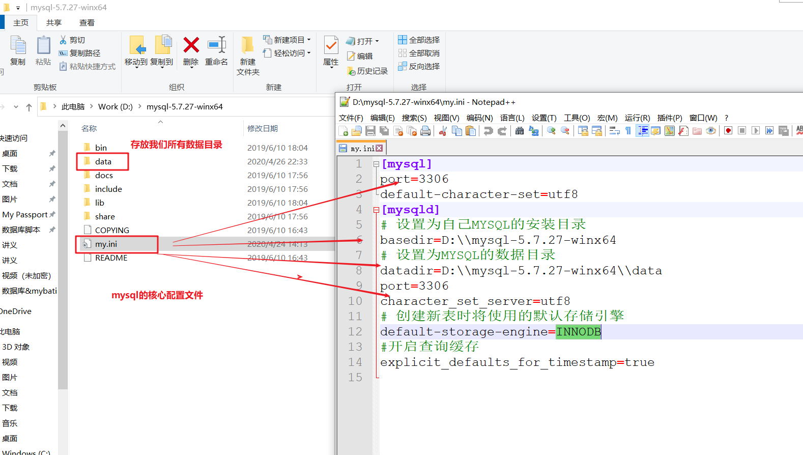This screenshot has height=455, width=803.
Task: Select the data folder in the file list
Action: pyautogui.click(x=103, y=161)
